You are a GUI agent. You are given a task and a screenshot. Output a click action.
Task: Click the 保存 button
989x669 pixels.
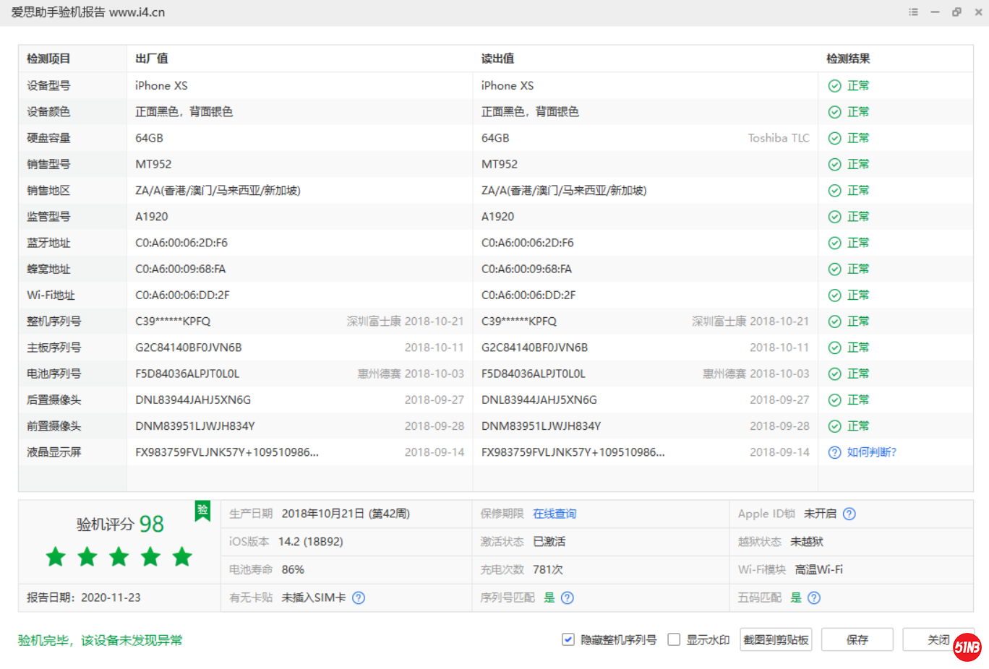(x=857, y=639)
